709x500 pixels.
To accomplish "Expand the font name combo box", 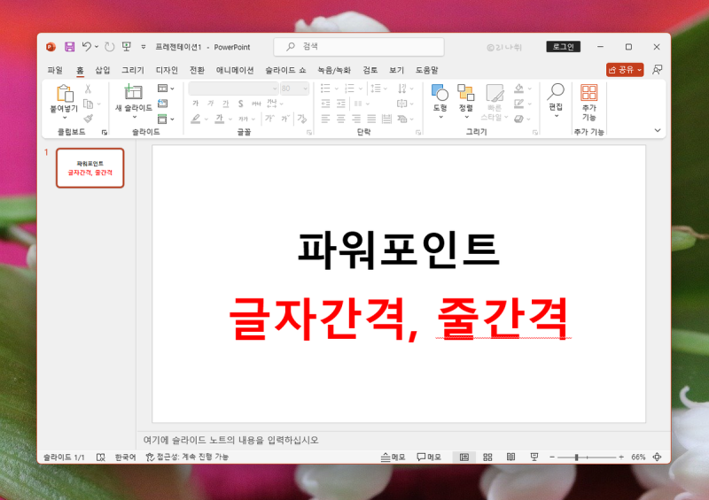I will click(x=273, y=88).
